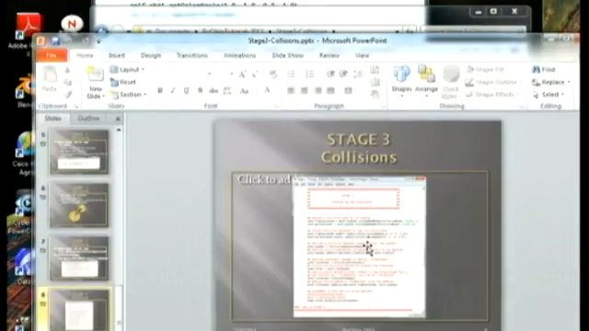Click the Find binoculars icon
Screen dimensions: 589x331
point(537,70)
